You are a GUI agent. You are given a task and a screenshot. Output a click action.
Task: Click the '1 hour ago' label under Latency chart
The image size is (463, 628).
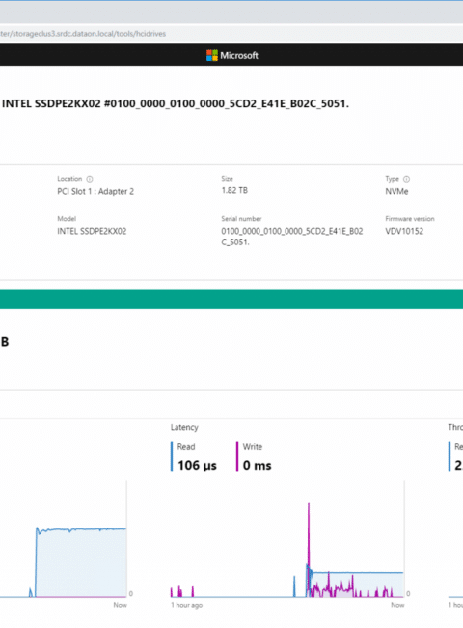click(x=187, y=605)
